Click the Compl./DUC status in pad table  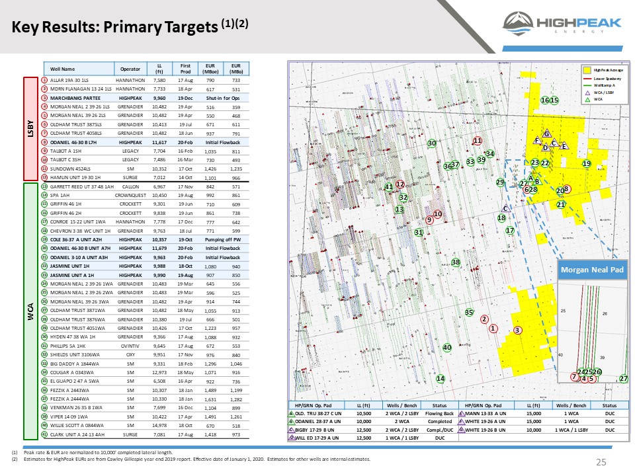(440, 430)
